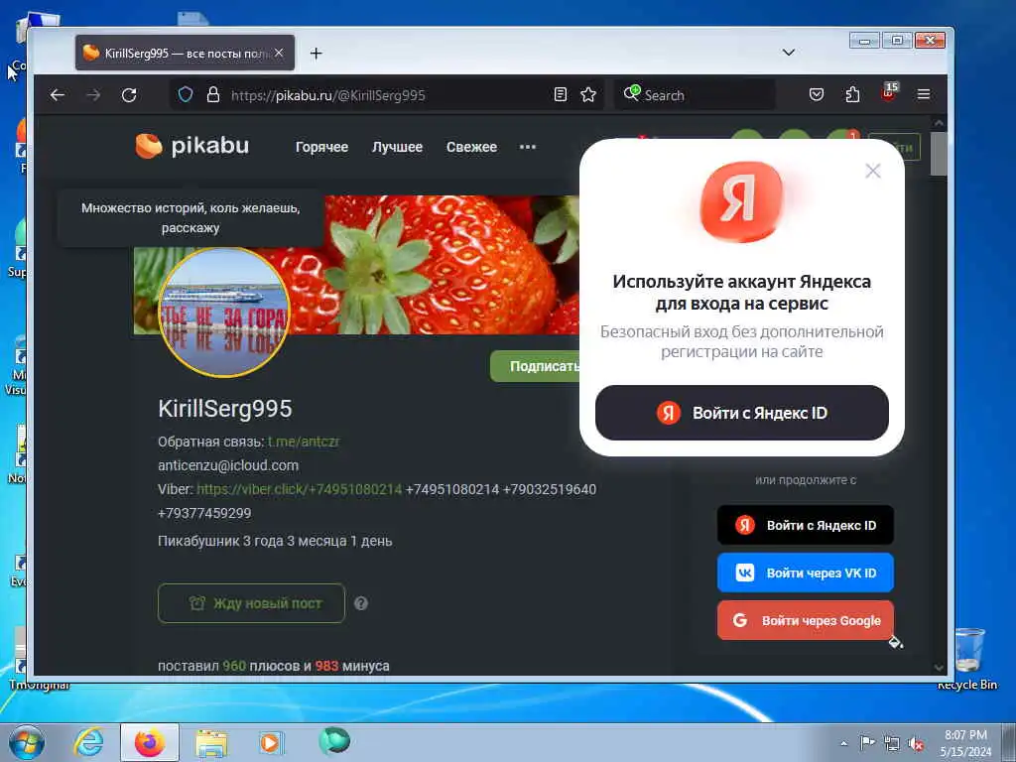Open Firefox hamburger menu
The width and height of the screenshot is (1016, 762).
[x=924, y=94]
